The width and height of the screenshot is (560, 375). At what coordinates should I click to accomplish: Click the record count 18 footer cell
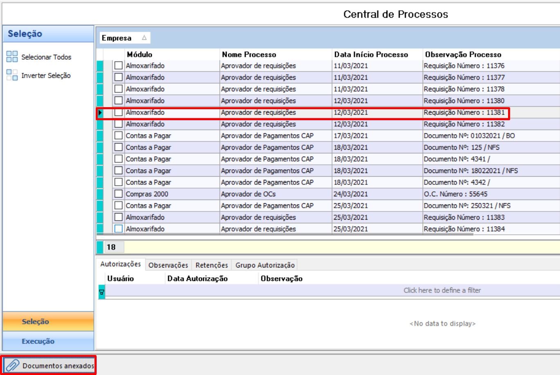pyautogui.click(x=114, y=247)
